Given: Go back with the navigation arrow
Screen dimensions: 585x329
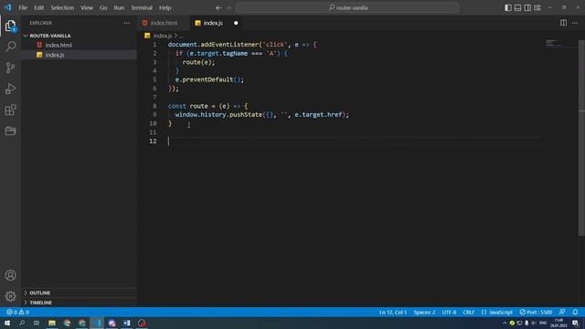Looking at the screenshot, I should 218,8.
